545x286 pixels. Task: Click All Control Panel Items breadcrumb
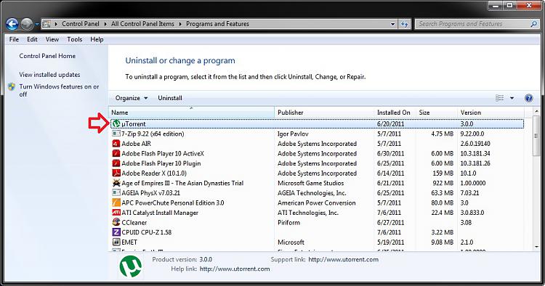click(x=143, y=24)
